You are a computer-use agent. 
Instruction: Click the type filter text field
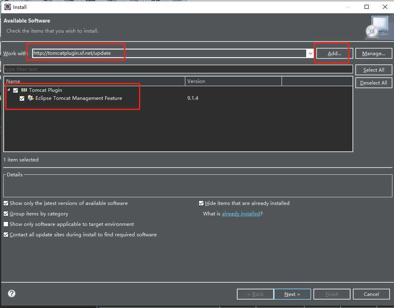[178, 69]
